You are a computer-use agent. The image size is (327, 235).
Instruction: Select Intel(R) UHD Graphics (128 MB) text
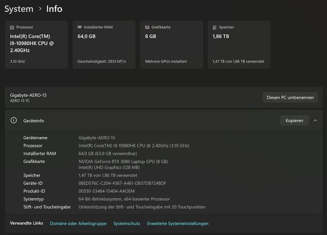[109, 167]
